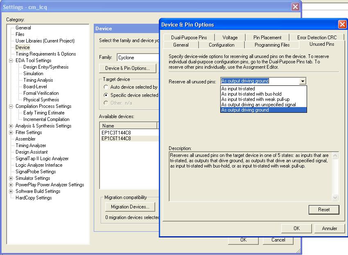Select Files in Category tree
The image size is (348, 255).
click(x=20, y=34)
